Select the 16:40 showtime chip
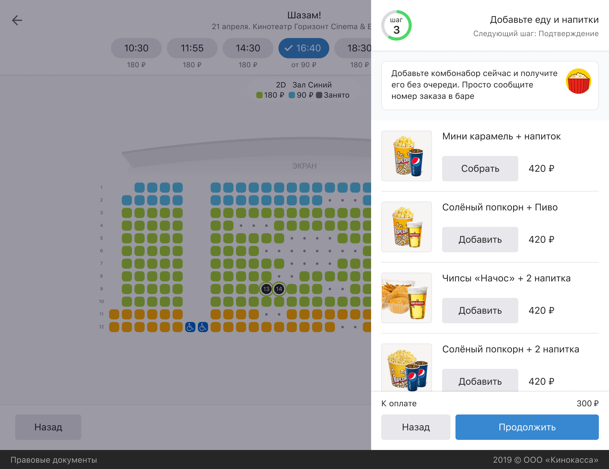This screenshot has width=609, height=469. pyautogui.click(x=304, y=48)
